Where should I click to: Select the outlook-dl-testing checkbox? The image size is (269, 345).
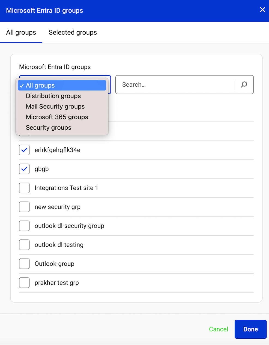tap(24, 245)
